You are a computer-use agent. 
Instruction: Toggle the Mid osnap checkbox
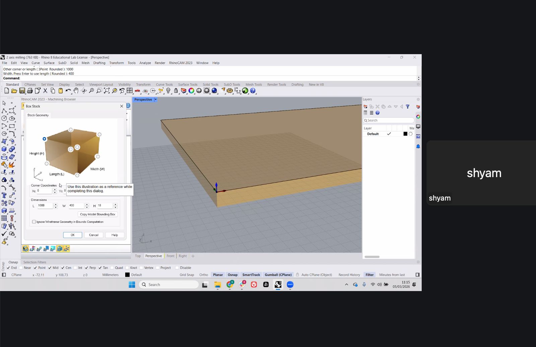point(50,268)
